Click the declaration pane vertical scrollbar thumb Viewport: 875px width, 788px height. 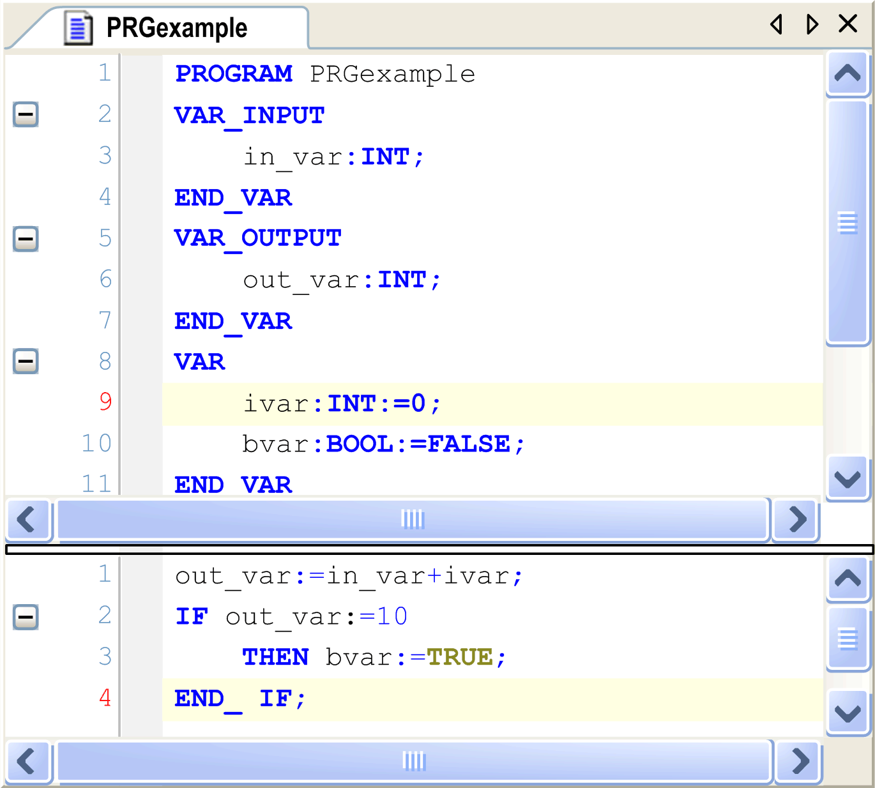point(848,223)
